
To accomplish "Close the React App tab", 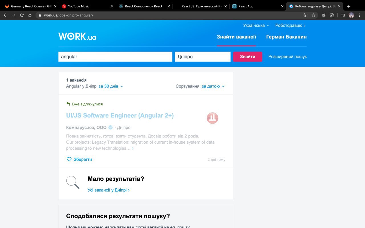I will tap(282, 6).
